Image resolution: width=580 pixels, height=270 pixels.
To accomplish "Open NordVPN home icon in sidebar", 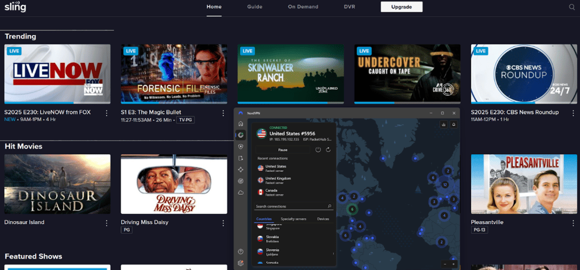I will (241, 124).
